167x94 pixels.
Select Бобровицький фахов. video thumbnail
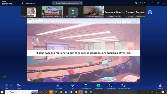tap(94, 12)
